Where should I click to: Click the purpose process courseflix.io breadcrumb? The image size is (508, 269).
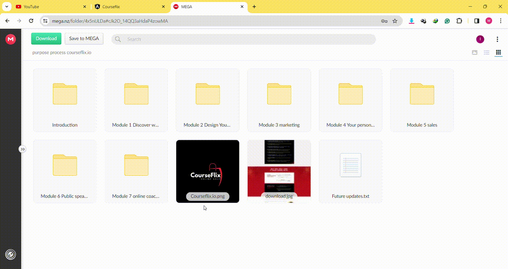click(x=62, y=53)
